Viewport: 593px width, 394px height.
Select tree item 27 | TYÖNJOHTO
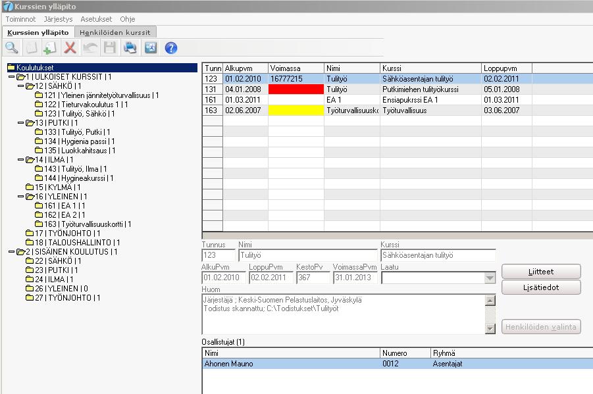[x=68, y=297]
